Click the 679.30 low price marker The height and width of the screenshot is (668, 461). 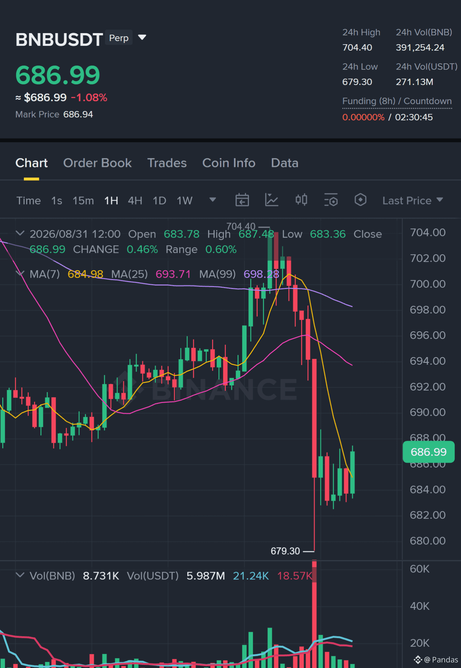285,551
